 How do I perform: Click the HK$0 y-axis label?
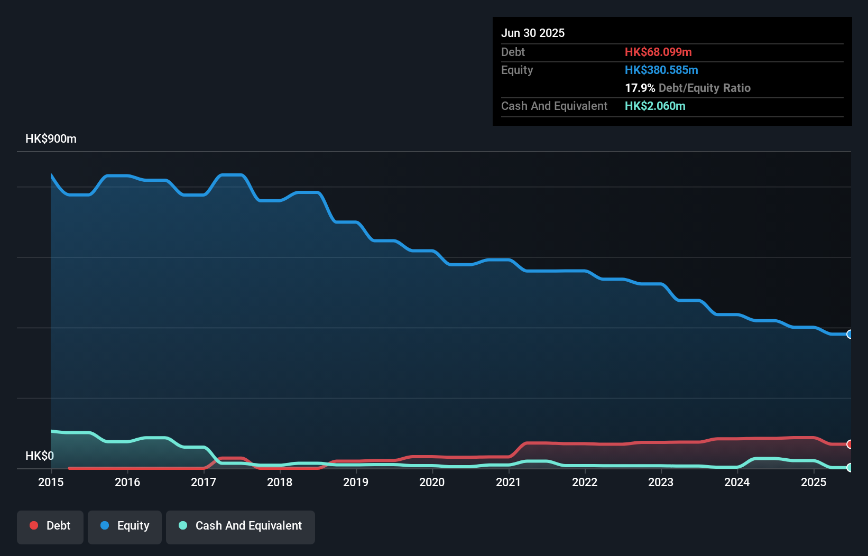(x=40, y=456)
